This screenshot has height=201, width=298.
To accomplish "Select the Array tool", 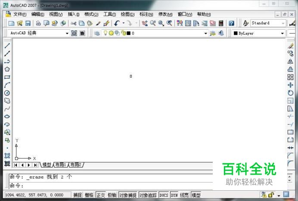I will 290,77.
